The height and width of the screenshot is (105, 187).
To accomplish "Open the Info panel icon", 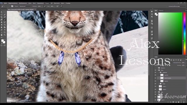I will coord(152,28).
